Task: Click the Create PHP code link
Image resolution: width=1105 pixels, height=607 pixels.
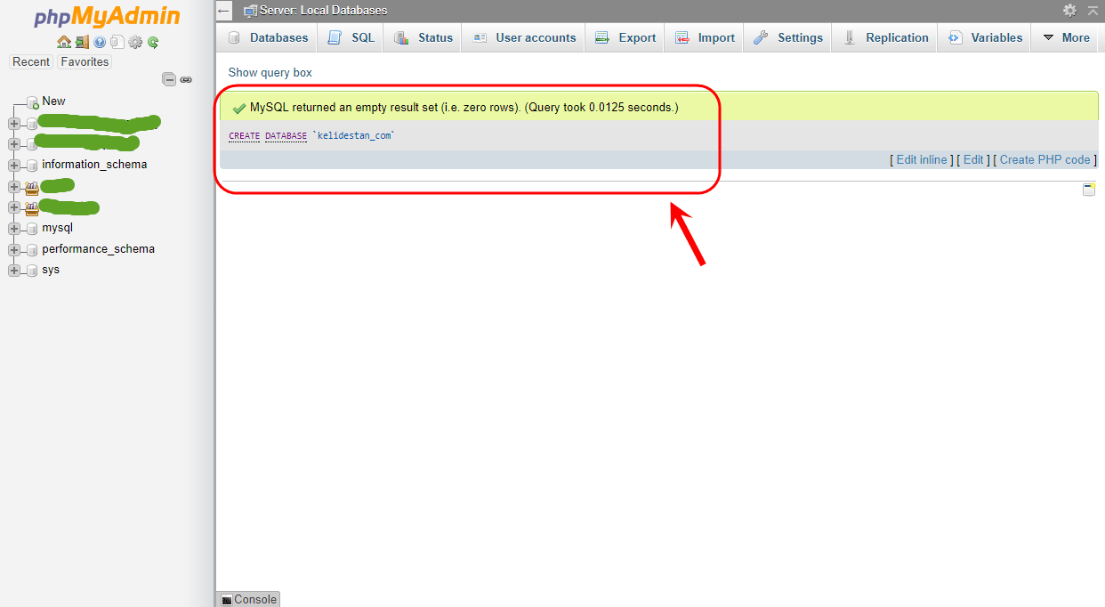Action: [x=1045, y=160]
